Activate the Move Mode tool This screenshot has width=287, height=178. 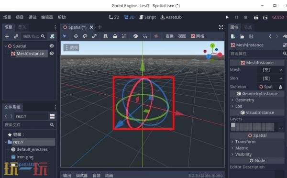76,36
